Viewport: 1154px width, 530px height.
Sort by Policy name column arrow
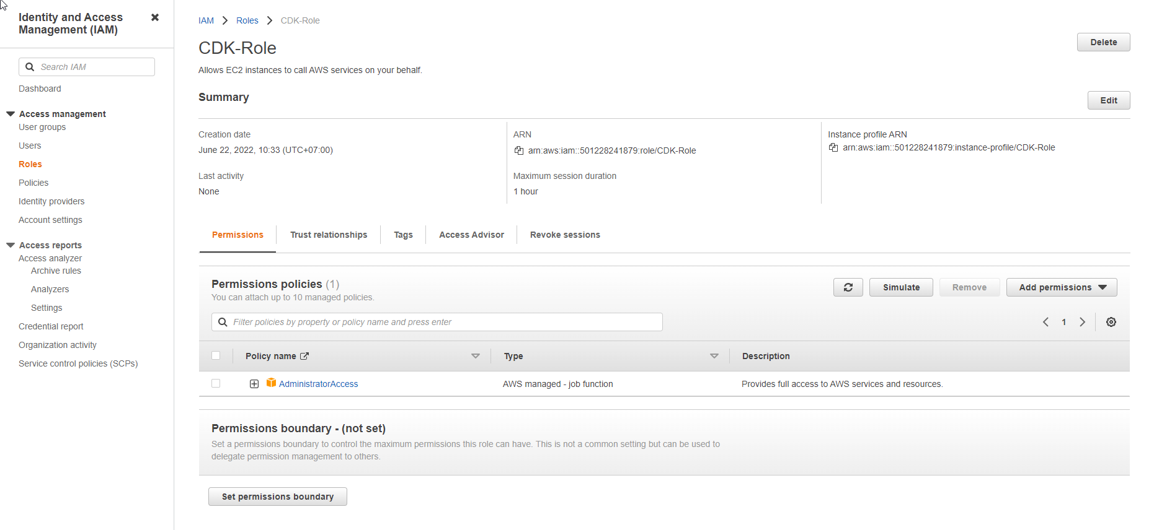pyautogui.click(x=476, y=356)
